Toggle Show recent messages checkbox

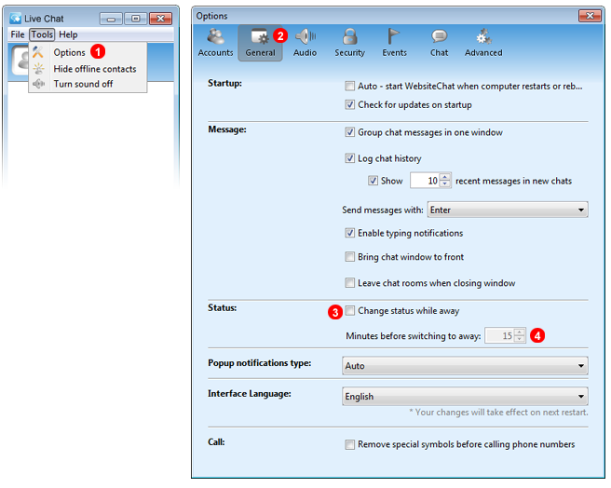pos(373,181)
